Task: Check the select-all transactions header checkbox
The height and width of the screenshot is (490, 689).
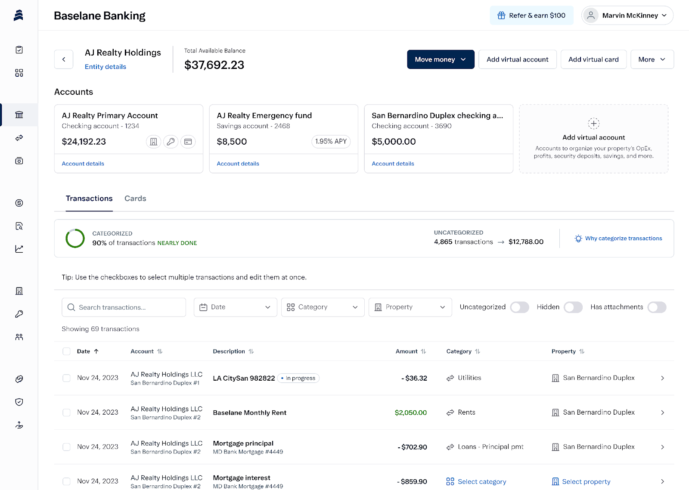Action: pos(66,351)
